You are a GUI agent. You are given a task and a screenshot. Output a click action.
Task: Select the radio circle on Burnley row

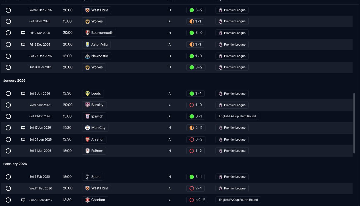pyautogui.click(x=8, y=105)
